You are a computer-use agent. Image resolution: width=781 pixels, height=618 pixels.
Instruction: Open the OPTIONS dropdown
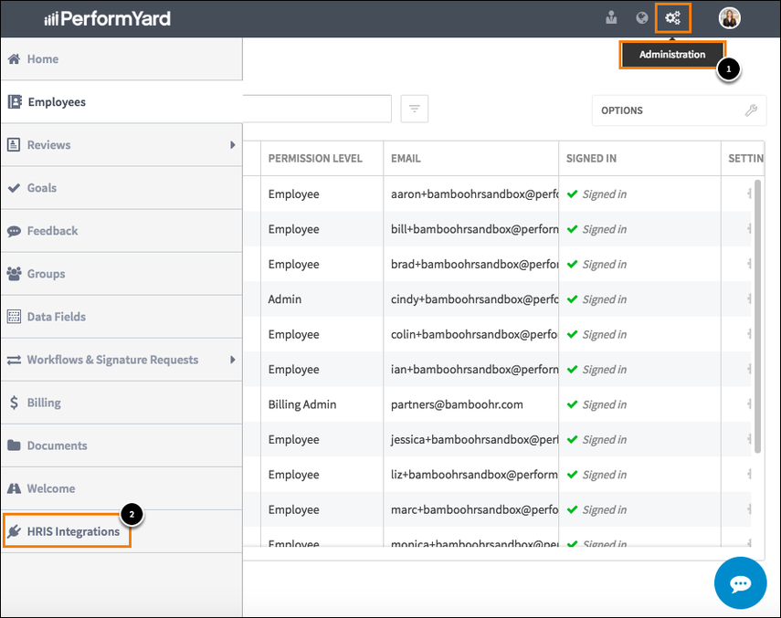[680, 110]
